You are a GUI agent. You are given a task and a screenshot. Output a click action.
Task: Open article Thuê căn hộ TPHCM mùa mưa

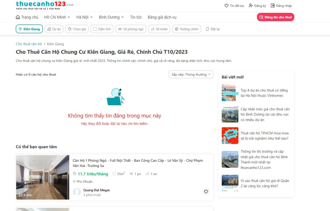click(x=265, y=136)
